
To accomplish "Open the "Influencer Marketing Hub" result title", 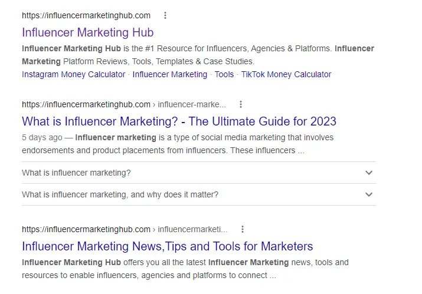I will [x=87, y=32].
